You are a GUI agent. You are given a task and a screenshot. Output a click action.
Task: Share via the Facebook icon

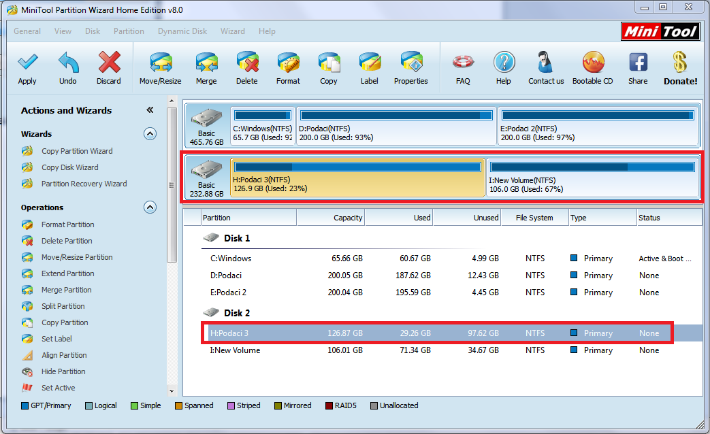pos(638,63)
